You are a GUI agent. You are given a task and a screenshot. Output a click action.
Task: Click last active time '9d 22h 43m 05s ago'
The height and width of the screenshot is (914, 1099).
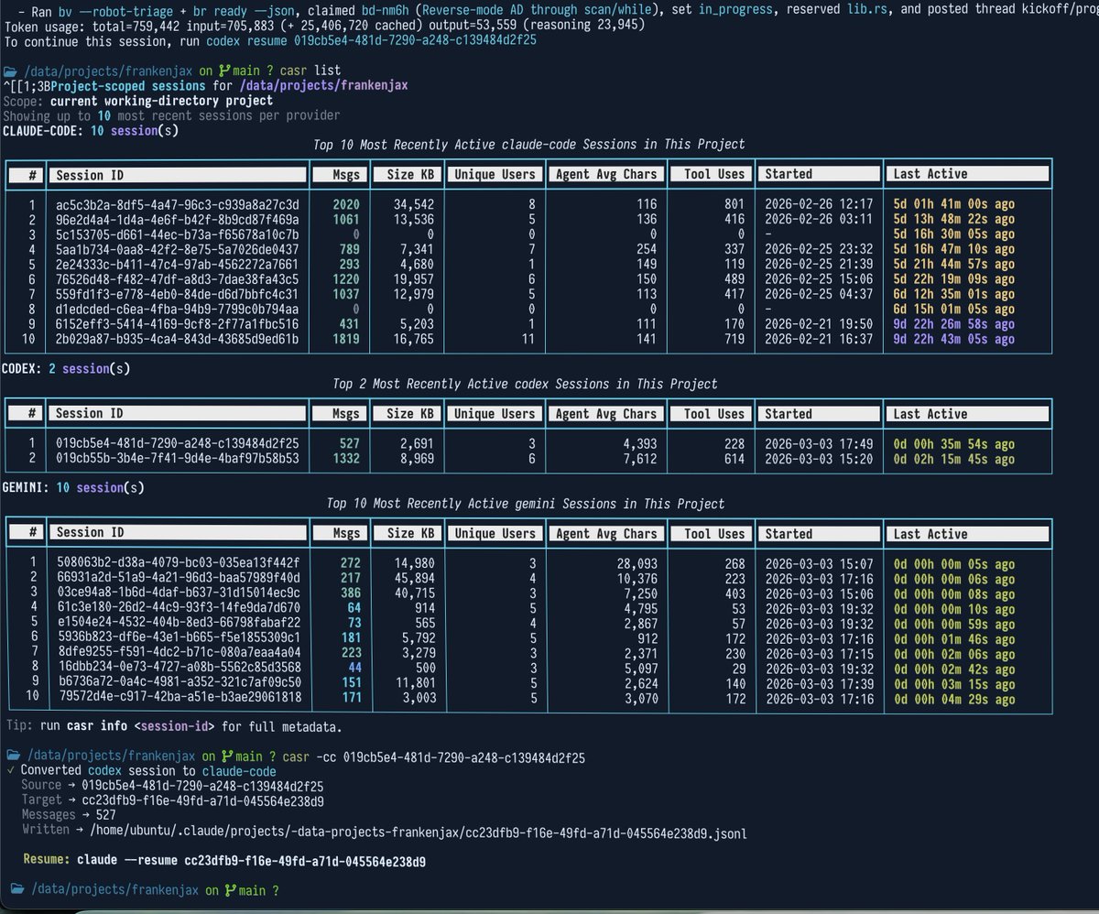952,339
